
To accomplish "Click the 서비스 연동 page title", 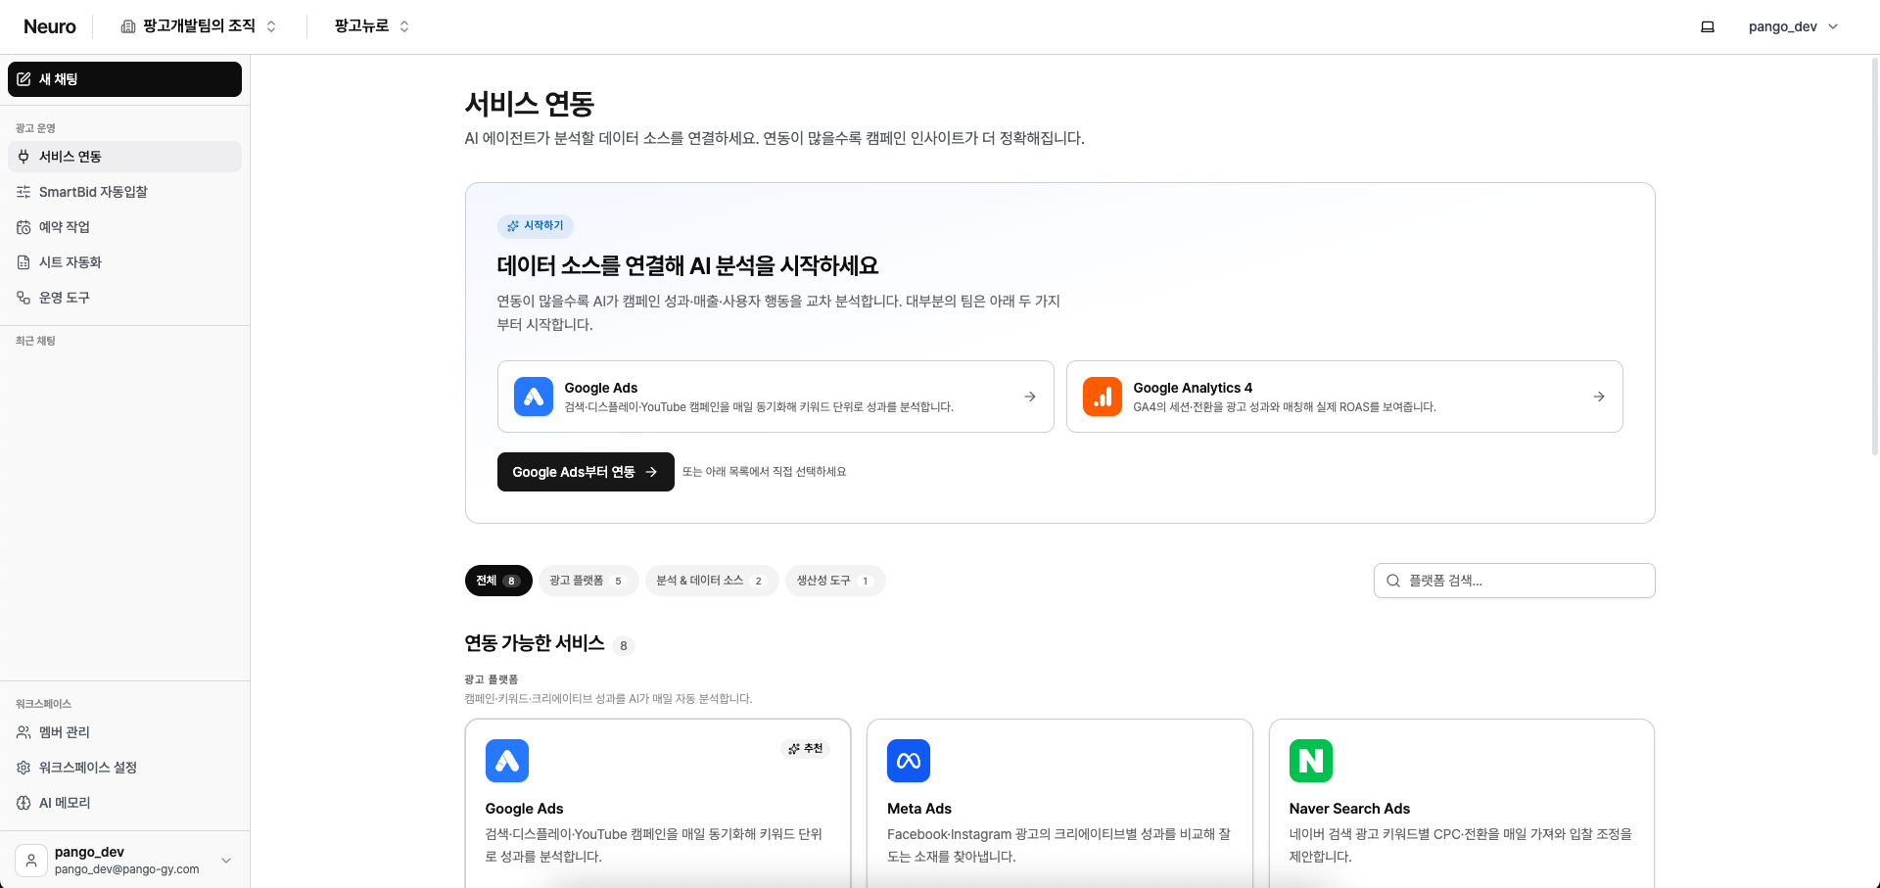I will (x=530, y=104).
